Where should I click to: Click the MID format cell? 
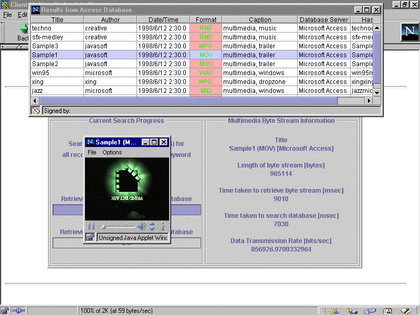[206, 90]
